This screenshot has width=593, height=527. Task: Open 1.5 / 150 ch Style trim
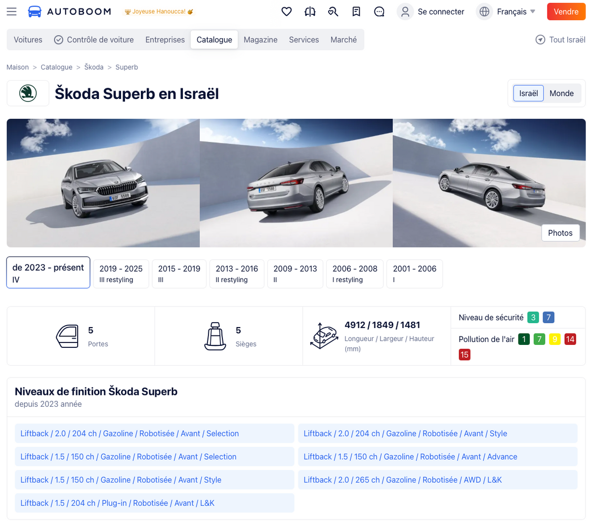tap(154, 480)
